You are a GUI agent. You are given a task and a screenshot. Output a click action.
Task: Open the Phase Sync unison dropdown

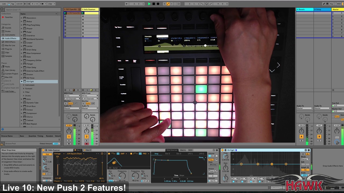pyautogui.click(x=213, y=171)
